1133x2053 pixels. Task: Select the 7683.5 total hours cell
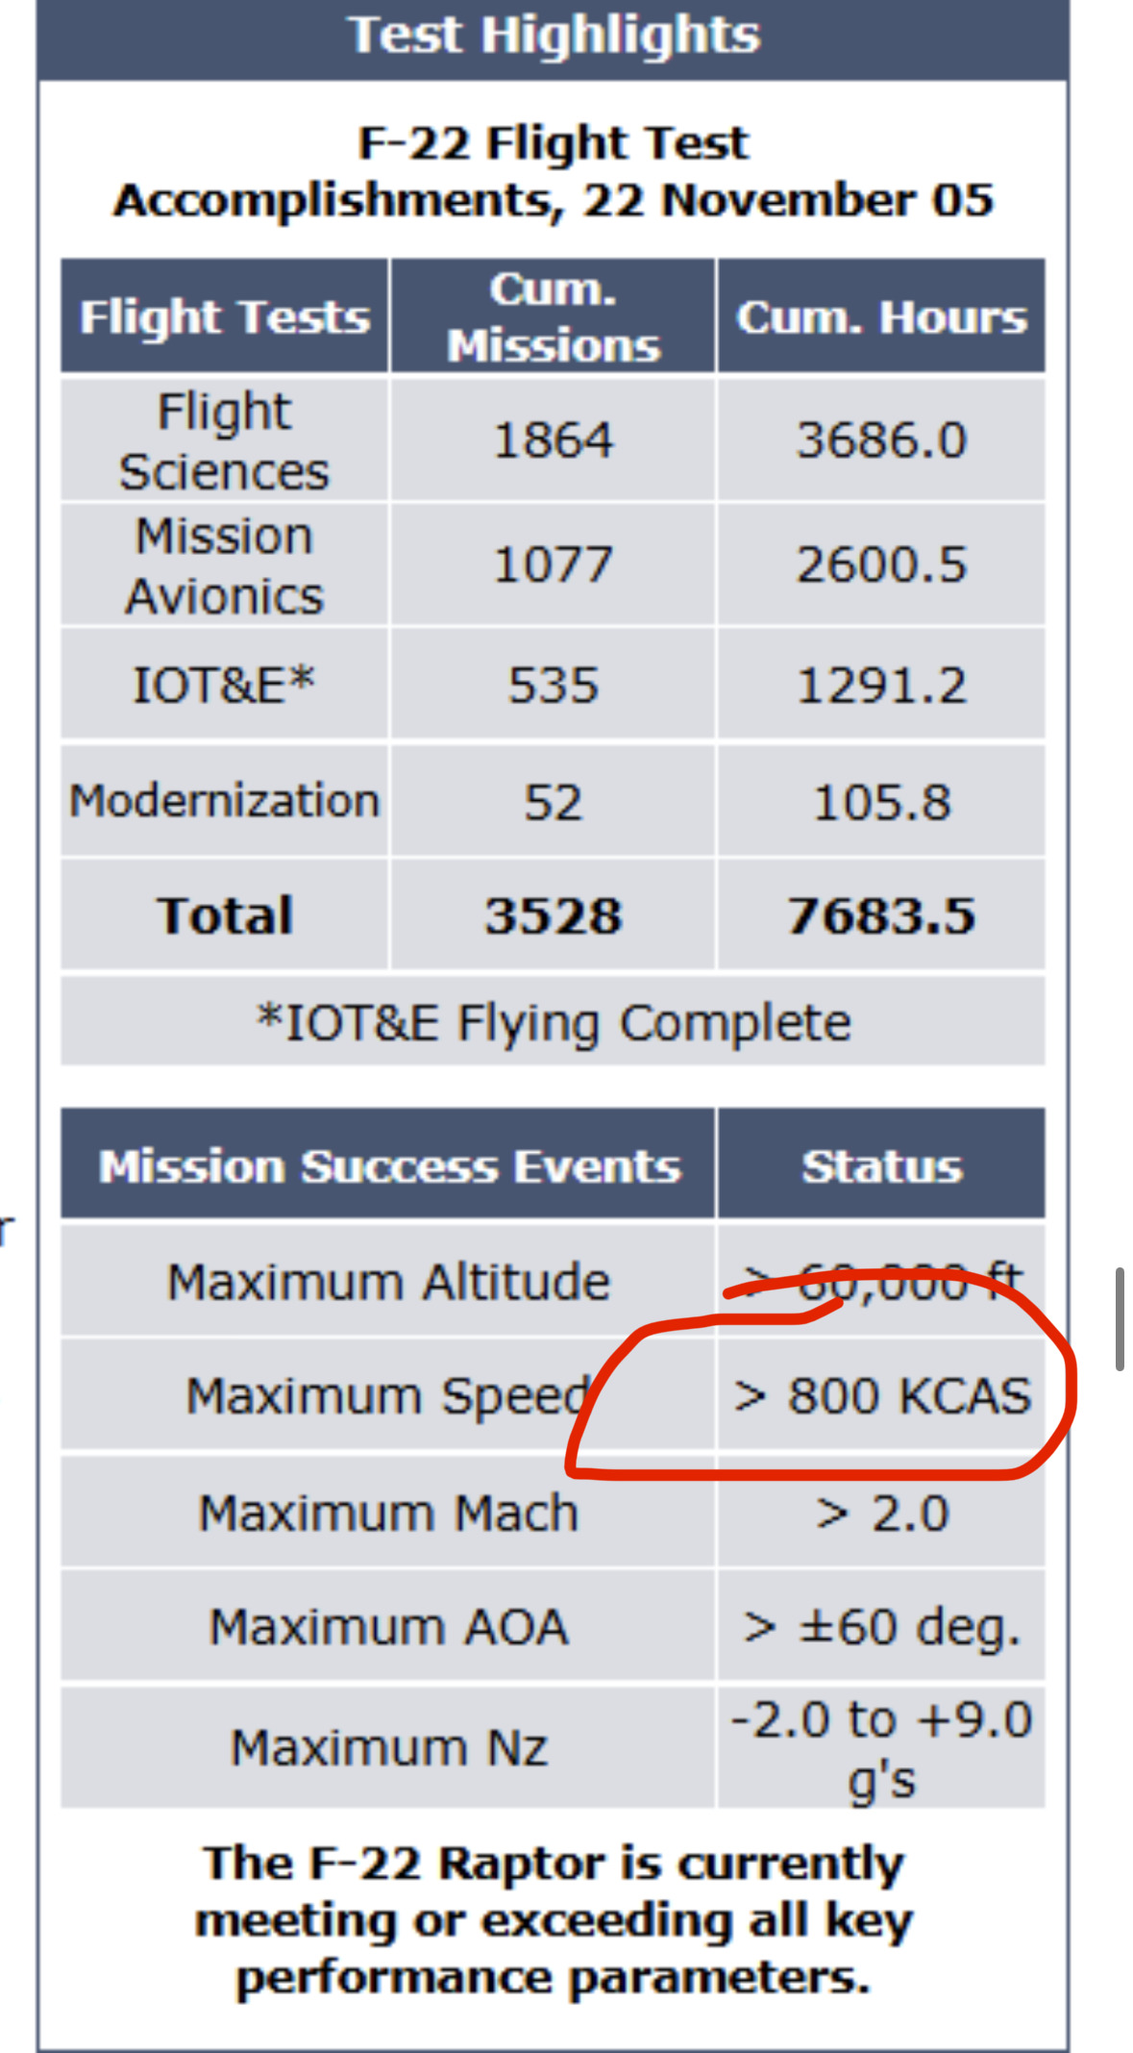click(x=880, y=915)
